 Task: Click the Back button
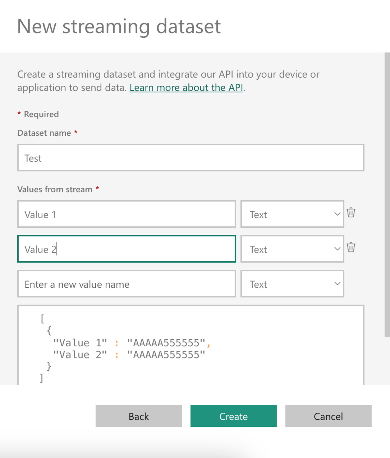[138, 416]
